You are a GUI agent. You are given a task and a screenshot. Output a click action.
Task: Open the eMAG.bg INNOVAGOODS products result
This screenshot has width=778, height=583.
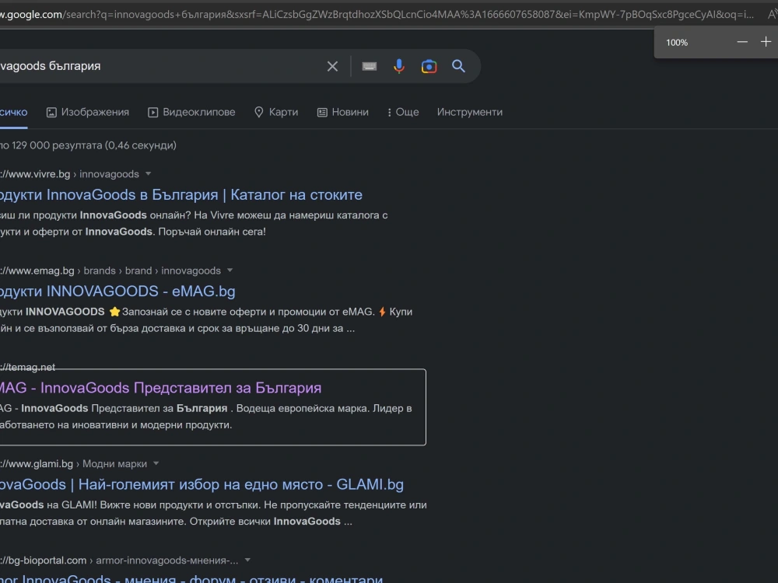pyautogui.click(x=117, y=291)
